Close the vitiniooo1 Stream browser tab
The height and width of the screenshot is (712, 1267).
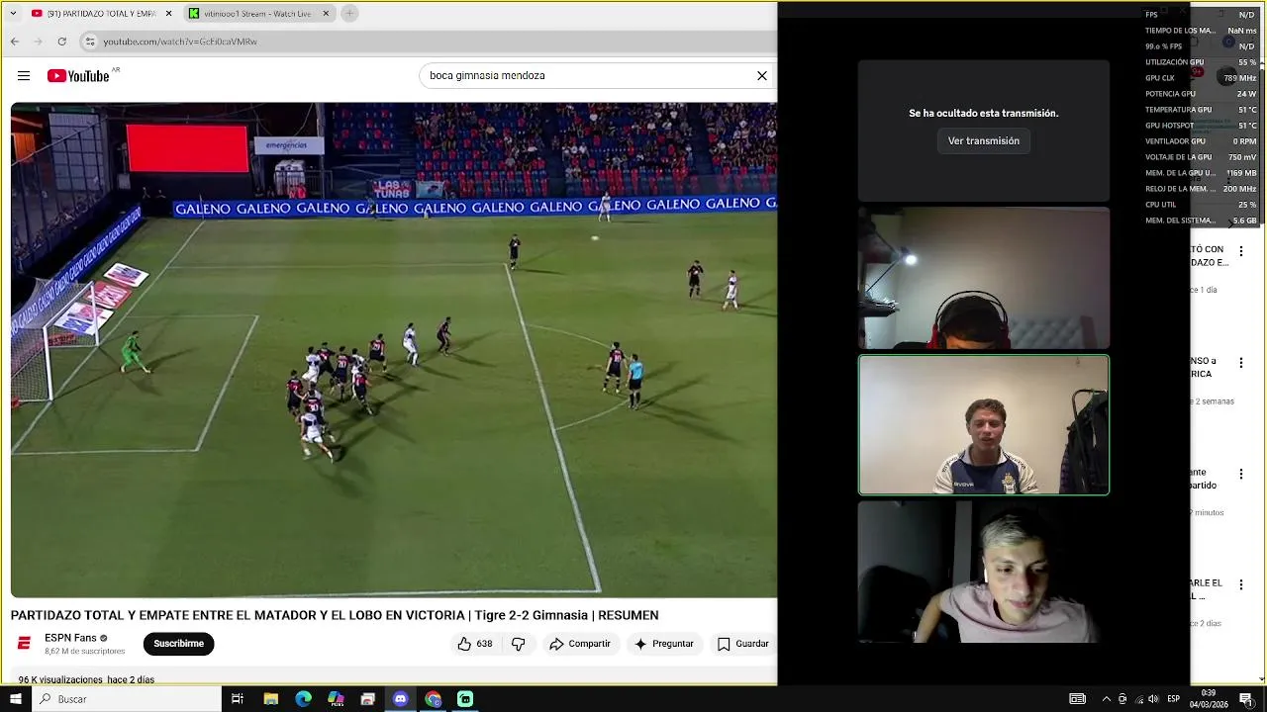[x=326, y=14]
